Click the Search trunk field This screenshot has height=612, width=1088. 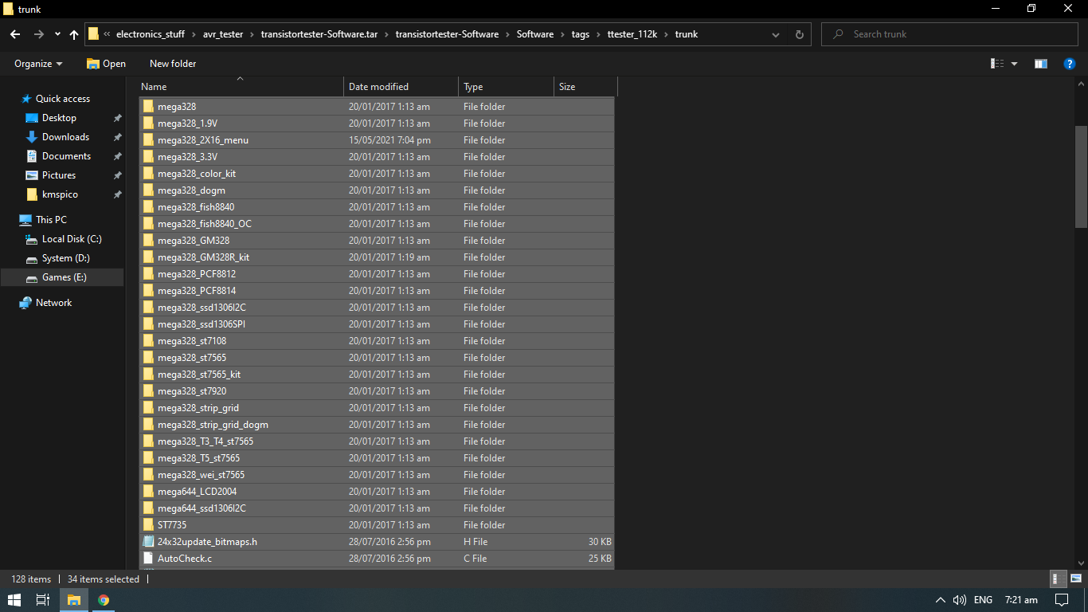pos(949,34)
